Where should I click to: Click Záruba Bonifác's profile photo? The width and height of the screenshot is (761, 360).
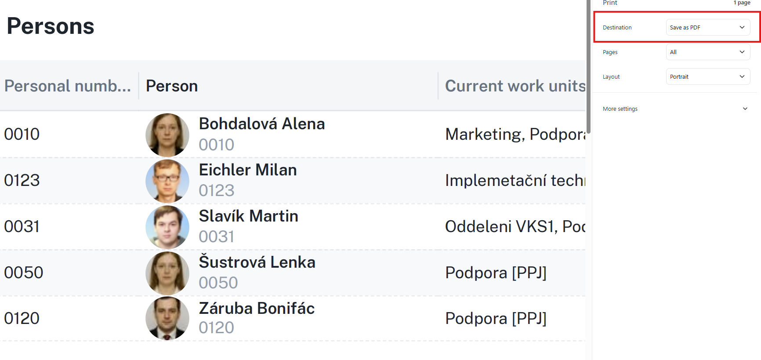(x=167, y=318)
